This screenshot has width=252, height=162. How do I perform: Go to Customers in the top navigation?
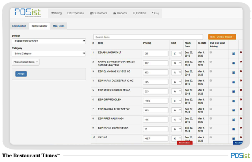point(98,13)
